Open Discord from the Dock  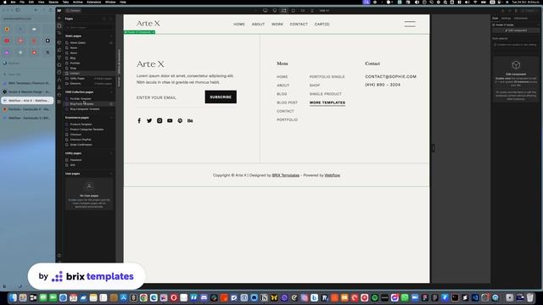204,297
